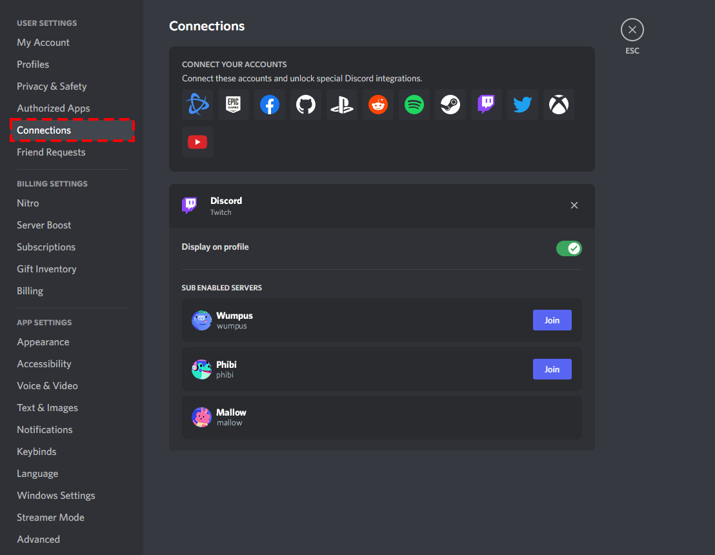
Task: Click the Wumpus server name
Action: pyautogui.click(x=234, y=316)
